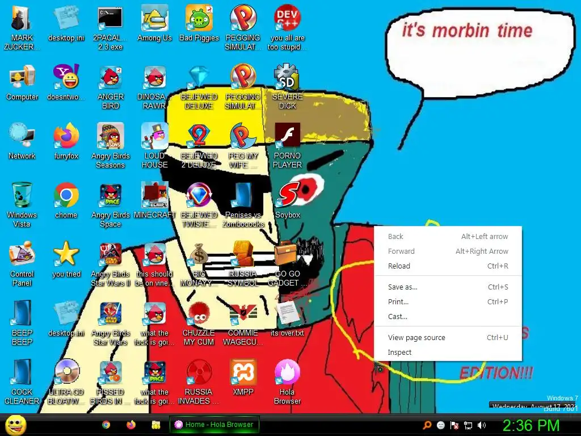581x436 pixels.
Task: Open the Among Us shortcut
Action: 154,23
